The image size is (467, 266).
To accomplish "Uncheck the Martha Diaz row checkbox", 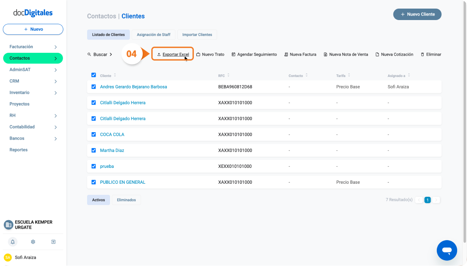I will (x=94, y=150).
